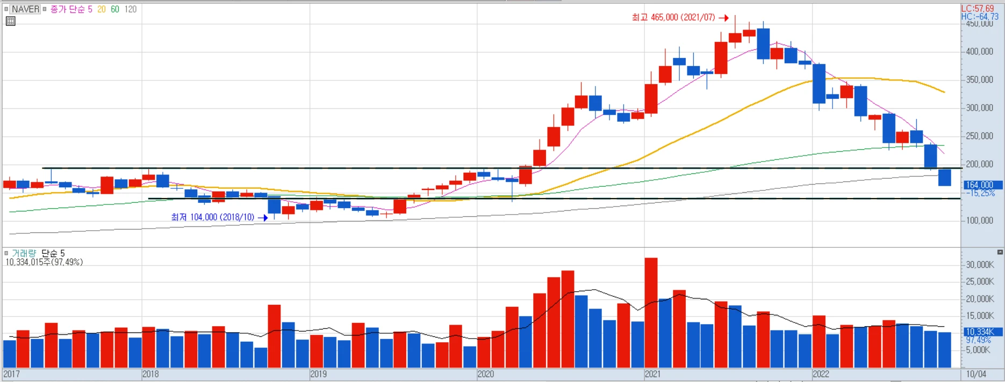Click the 5,000K volume axis label

tap(978, 350)
